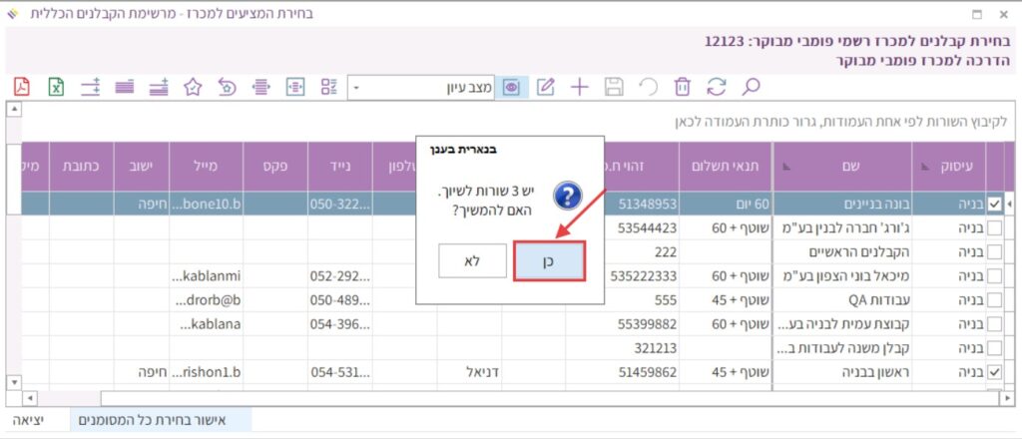The image size is (1022, 439).
Task: Uncheck the בונה בניינים row checkbox
Action: 994,203
